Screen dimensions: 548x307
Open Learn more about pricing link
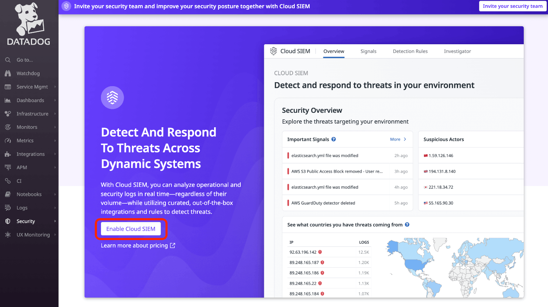coord(138,246)
